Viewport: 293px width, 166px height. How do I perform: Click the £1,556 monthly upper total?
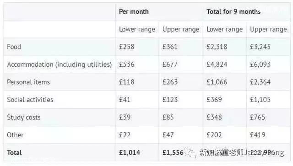click(173, 153)
